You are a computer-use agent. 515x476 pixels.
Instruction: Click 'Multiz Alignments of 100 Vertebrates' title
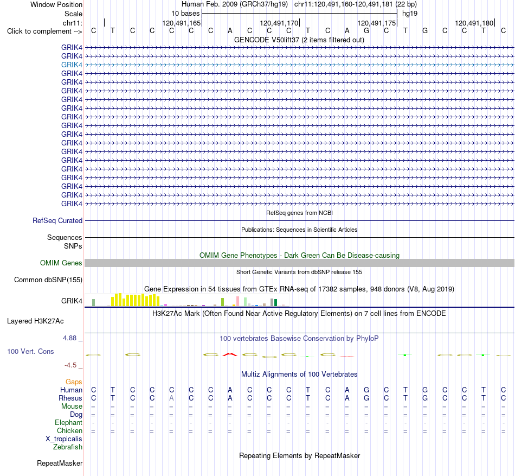[299, 374]
